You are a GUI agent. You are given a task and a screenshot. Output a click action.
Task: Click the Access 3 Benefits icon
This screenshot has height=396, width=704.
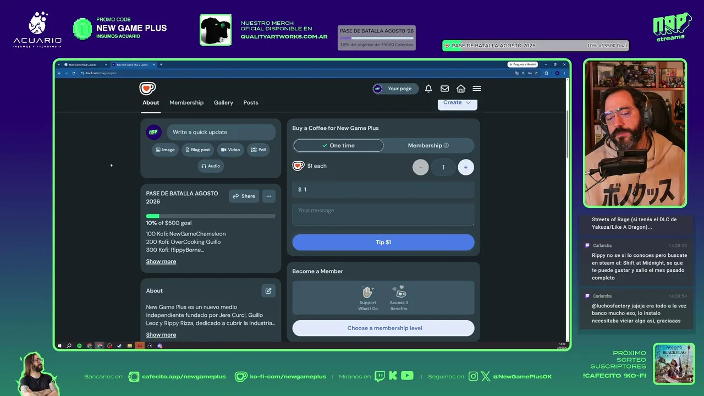tap(399, 292)
